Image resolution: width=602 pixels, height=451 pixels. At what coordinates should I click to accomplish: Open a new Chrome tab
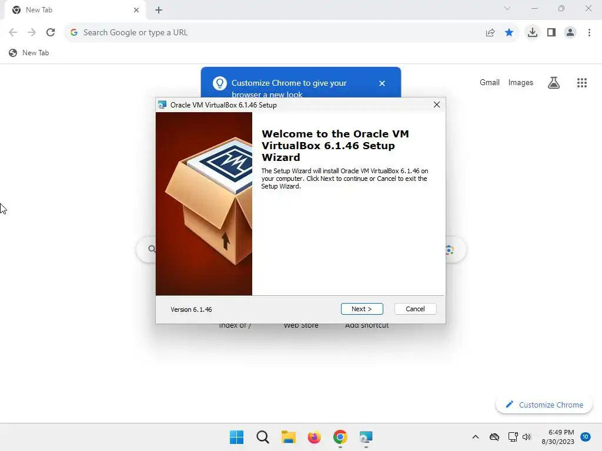tap(159, 10)
